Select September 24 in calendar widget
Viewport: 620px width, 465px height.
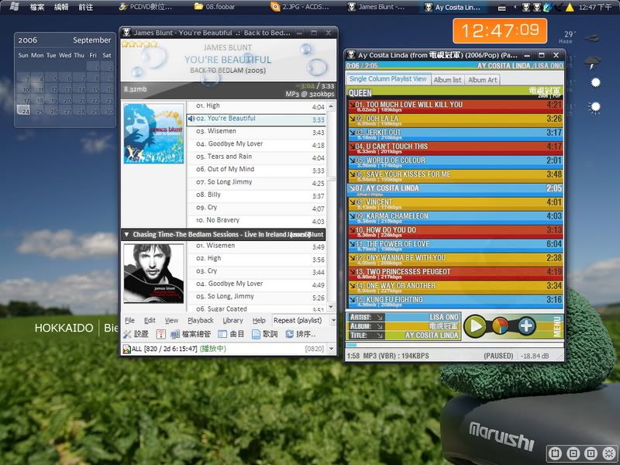tap(24, 111)
